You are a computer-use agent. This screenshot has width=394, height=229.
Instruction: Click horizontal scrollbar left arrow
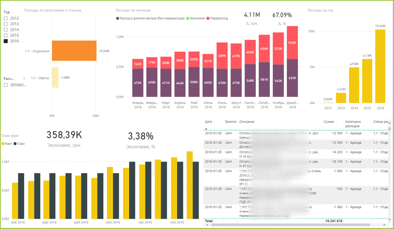coord(207,225)
